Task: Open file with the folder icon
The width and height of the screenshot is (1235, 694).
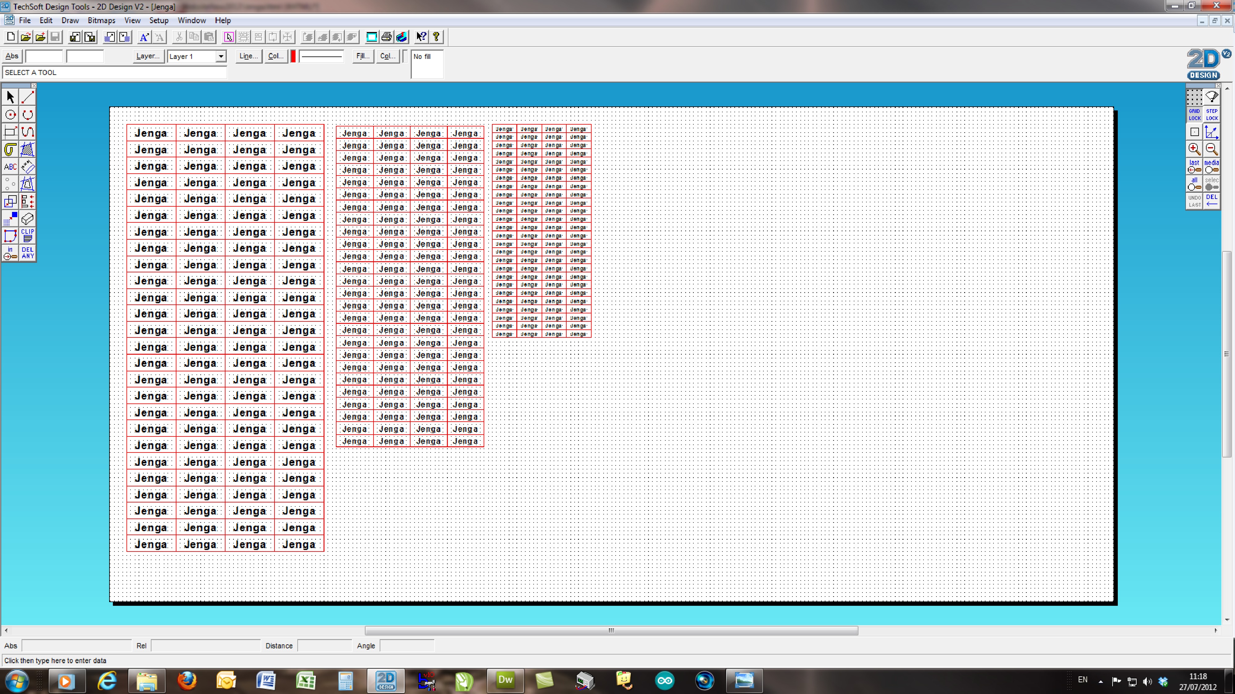Action: [x=25, y=37]
